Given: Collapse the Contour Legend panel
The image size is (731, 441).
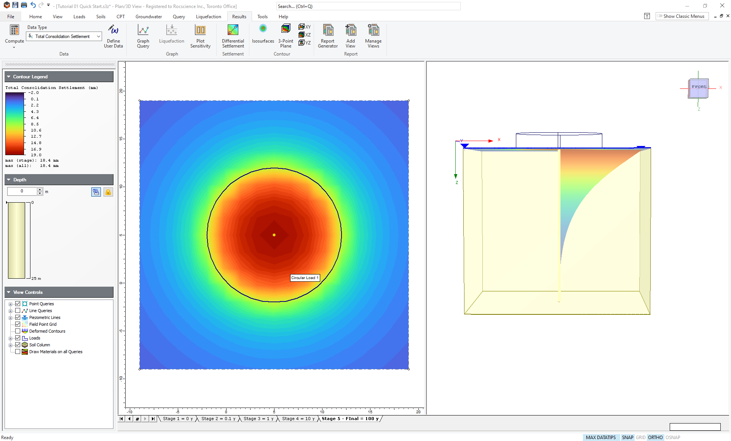Looking at the screenshot, I should coord(9,77).
